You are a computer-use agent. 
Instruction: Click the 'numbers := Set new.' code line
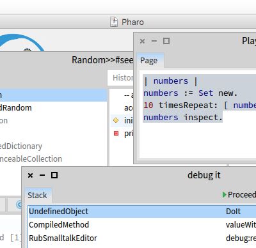190,93
